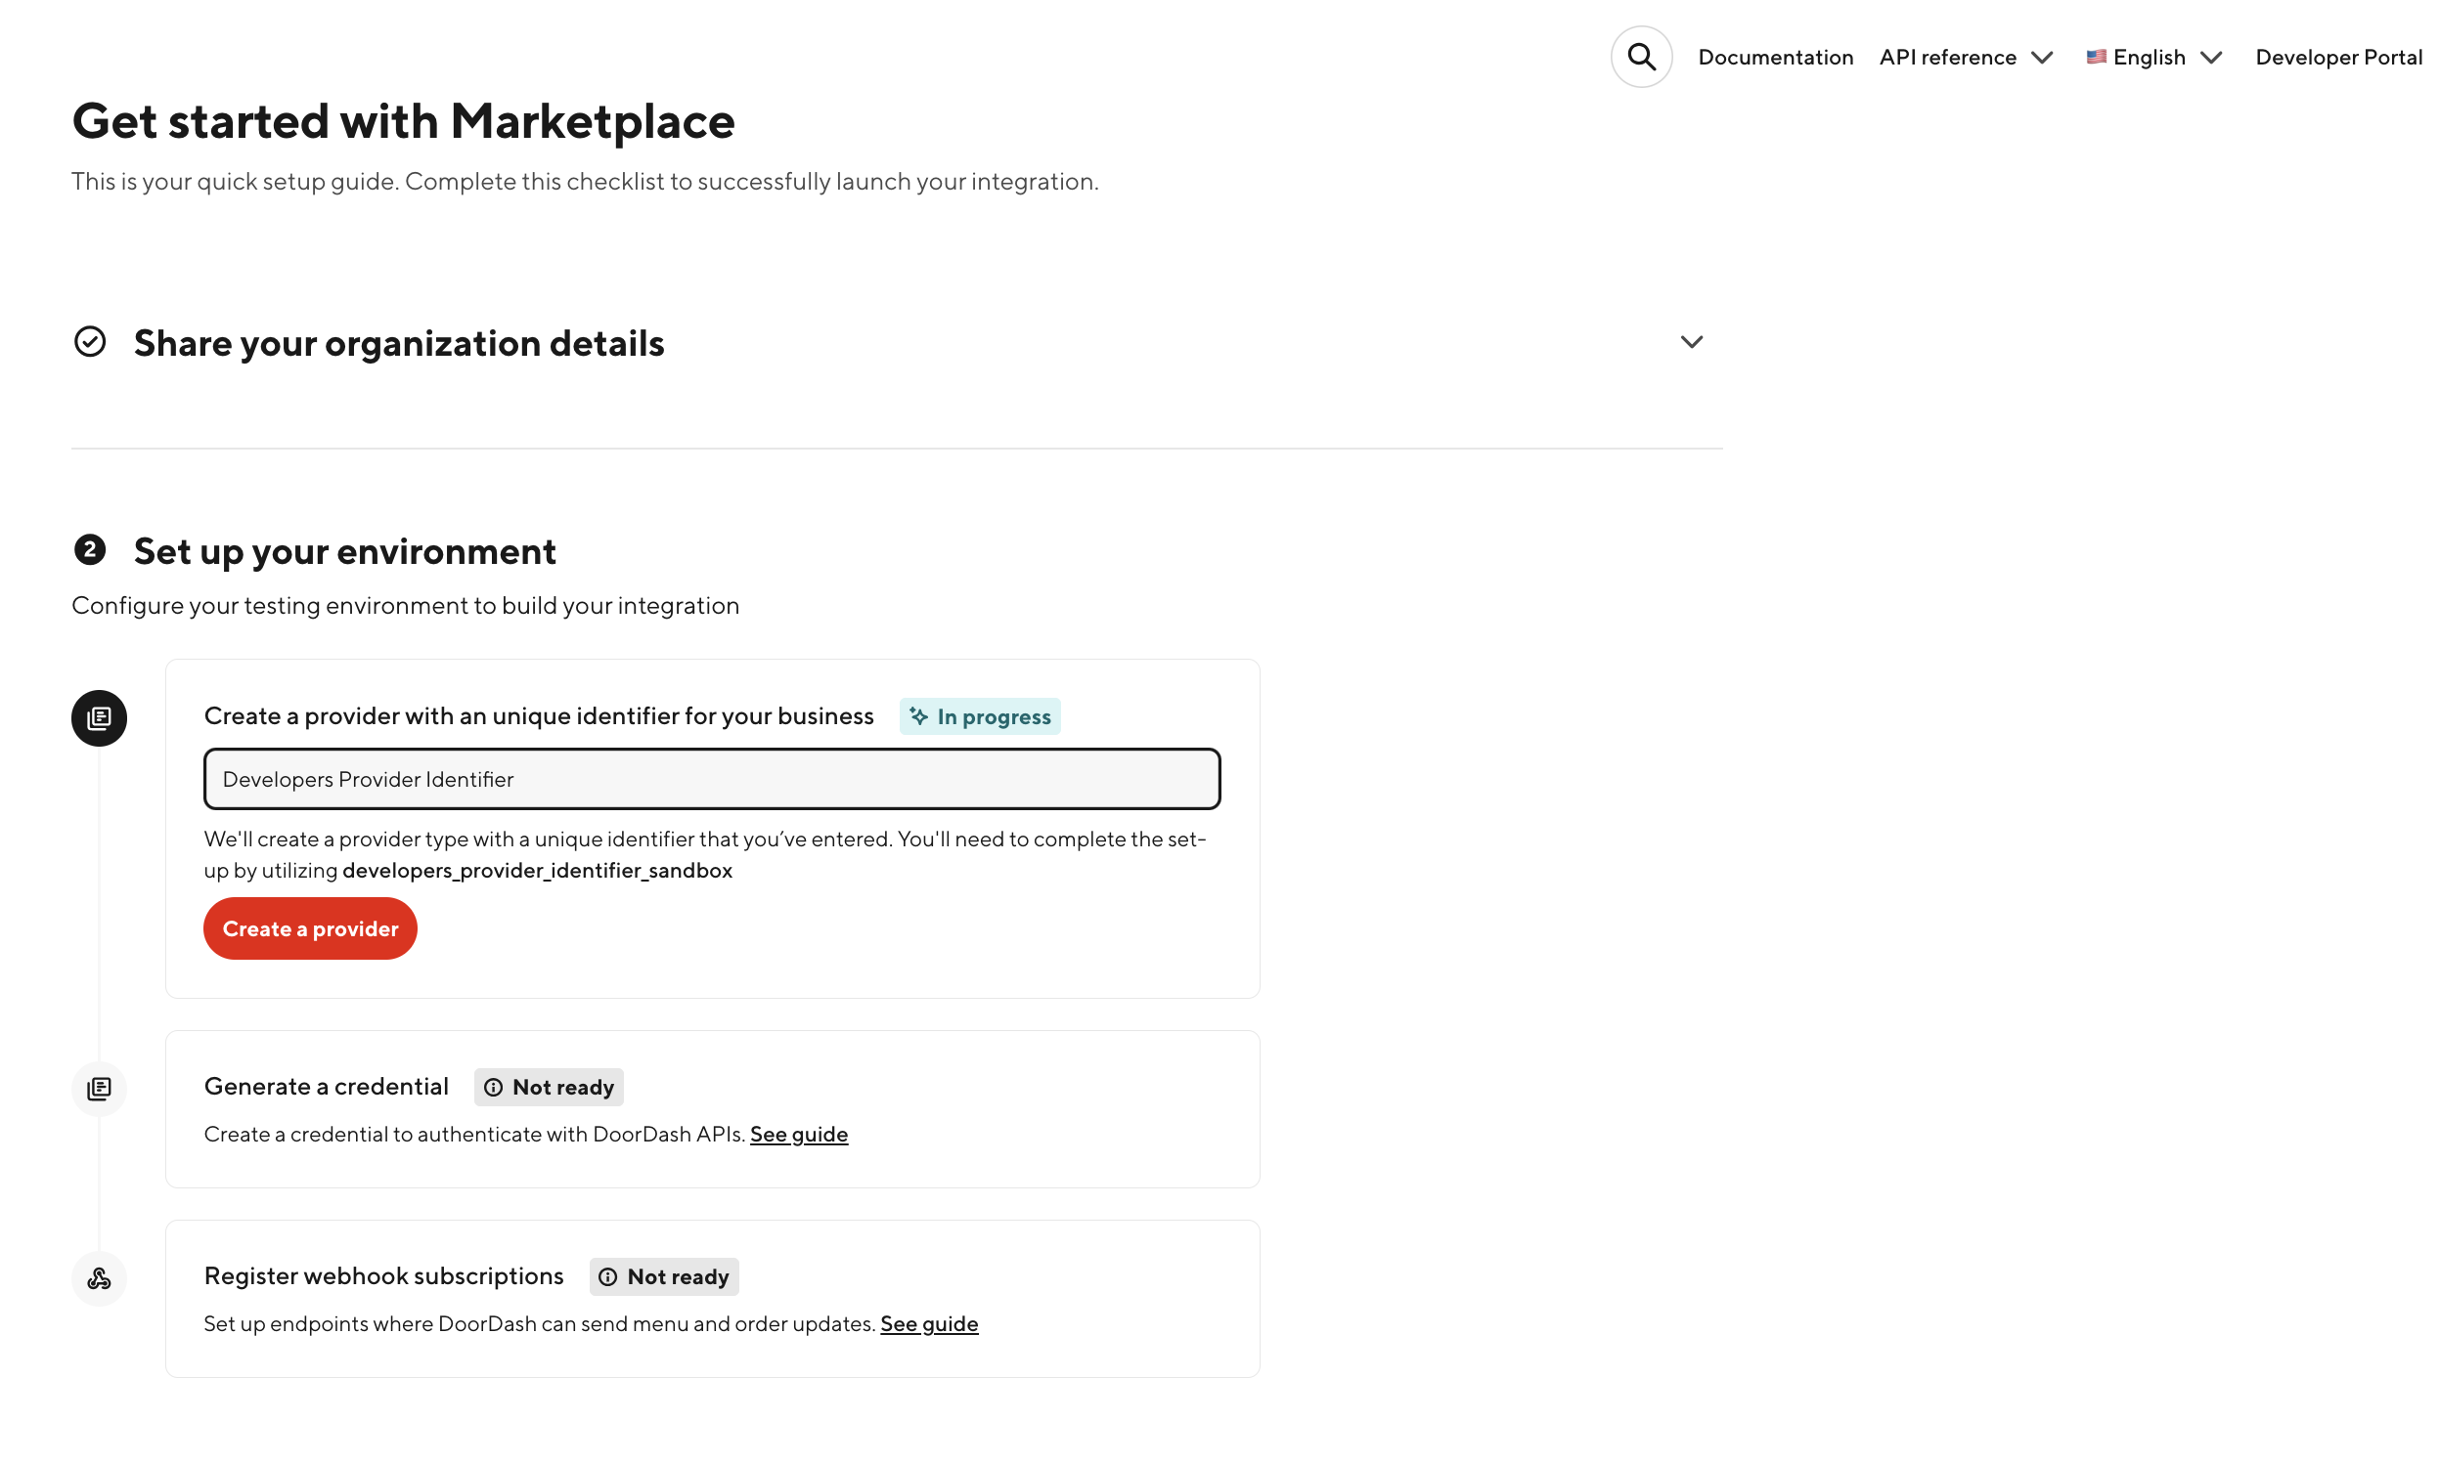The image size is (2439, 1464).
Task: Click the Not Ready status icon for credentials
Action: click(x=495, y=1086)
